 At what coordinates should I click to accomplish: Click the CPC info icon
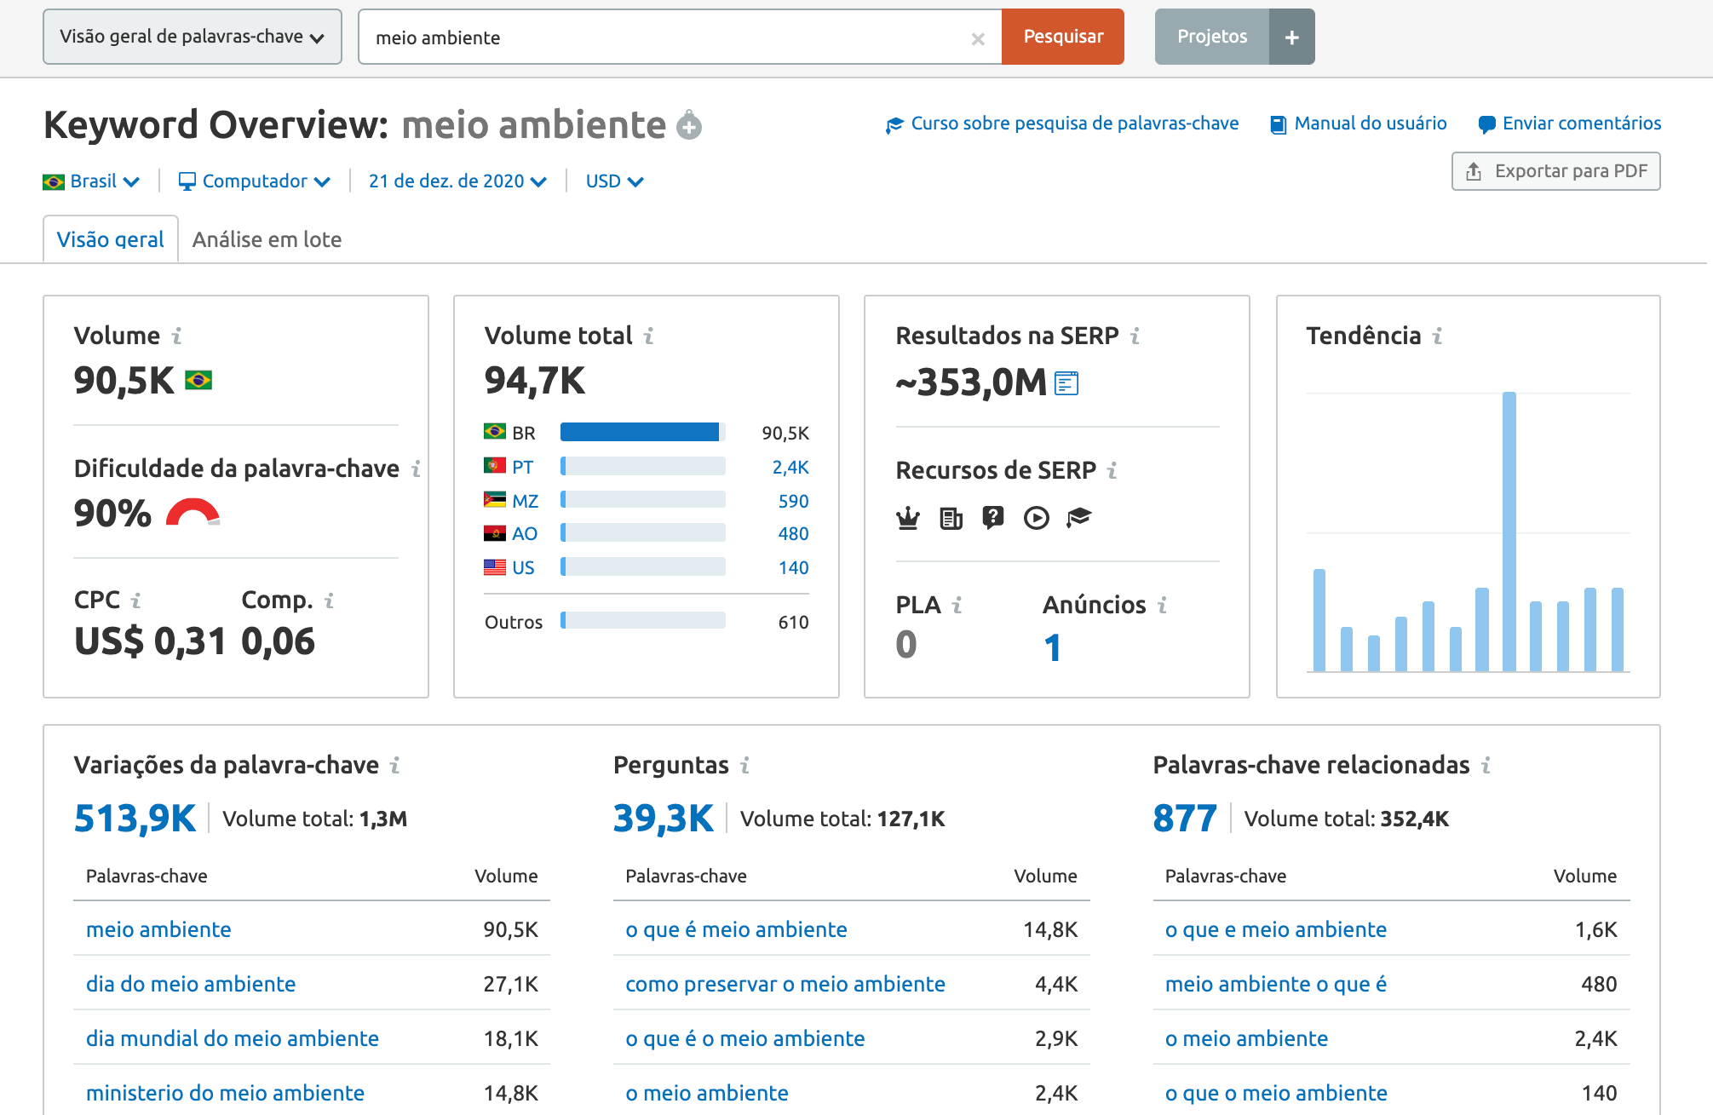(135, 601)
